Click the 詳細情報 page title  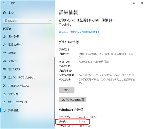point(68,13)
